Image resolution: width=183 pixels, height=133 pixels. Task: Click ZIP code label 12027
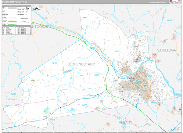click(x=147, y=27)
